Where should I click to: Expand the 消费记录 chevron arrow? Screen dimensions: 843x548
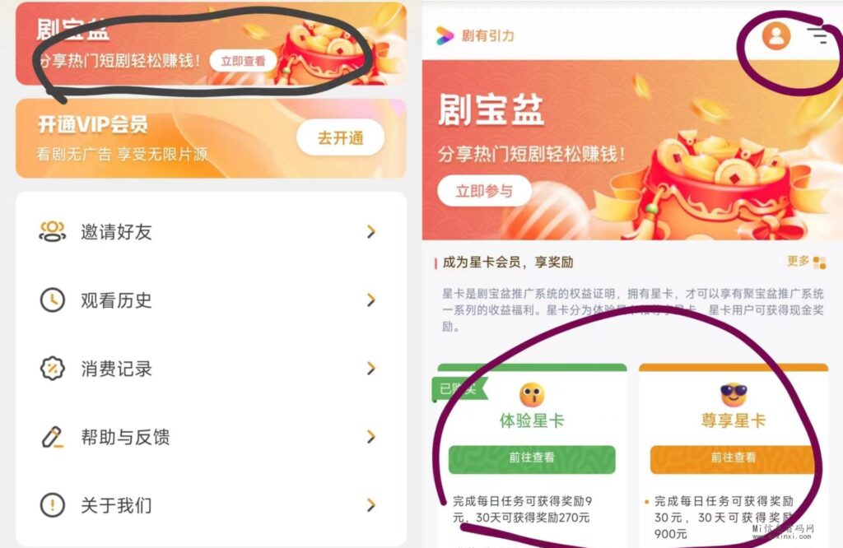pyautogui.click(x=371, y=369)
